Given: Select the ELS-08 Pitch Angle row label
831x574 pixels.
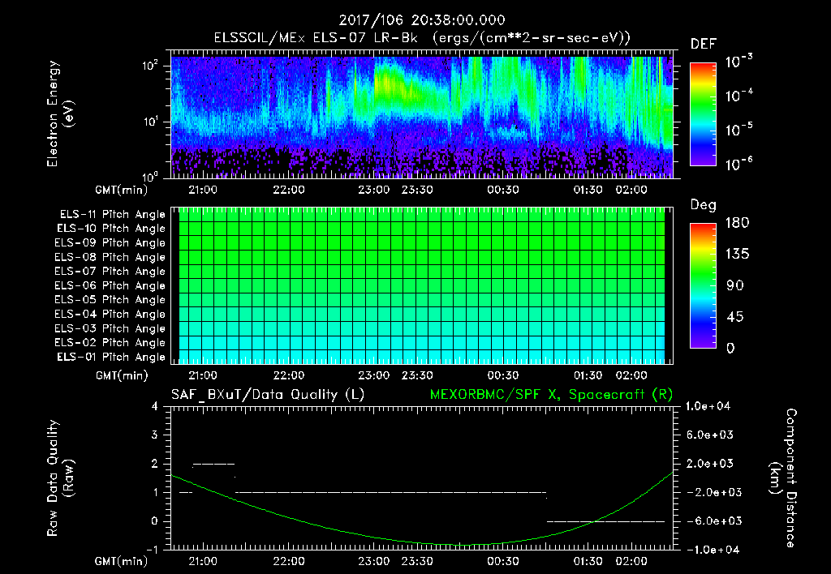Looking at the screenshot, I should tap(110, 257).
